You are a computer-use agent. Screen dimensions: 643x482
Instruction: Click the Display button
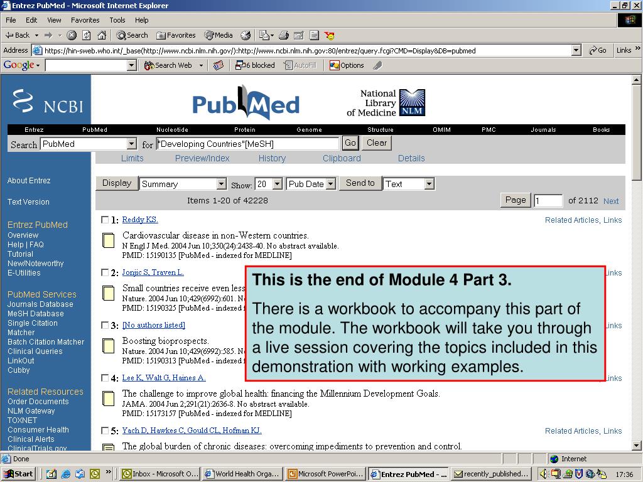tap(117, 183)
